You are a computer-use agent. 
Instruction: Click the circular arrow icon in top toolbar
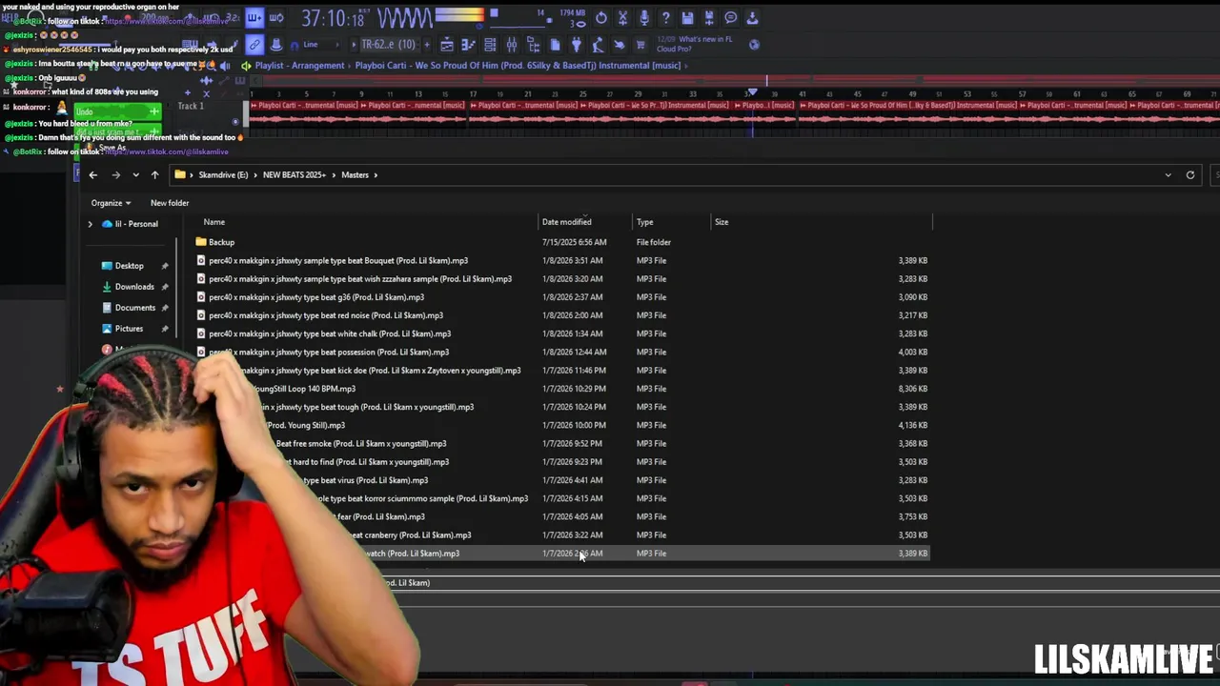click(600, 18)
